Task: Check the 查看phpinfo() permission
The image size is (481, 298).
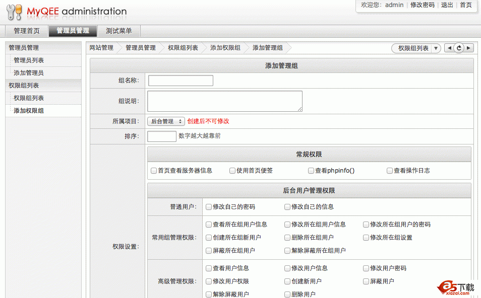Action: click(x=311, y=171)
